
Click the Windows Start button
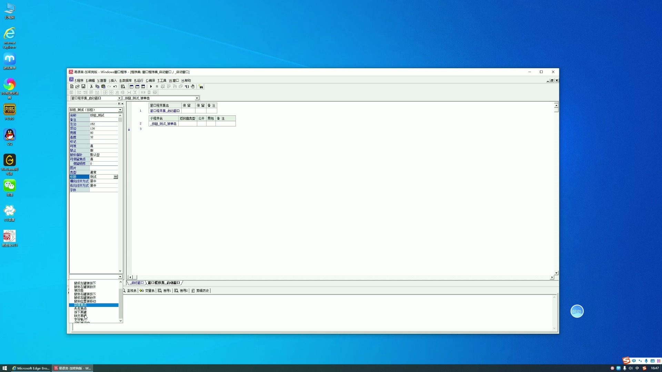(4, 368)
